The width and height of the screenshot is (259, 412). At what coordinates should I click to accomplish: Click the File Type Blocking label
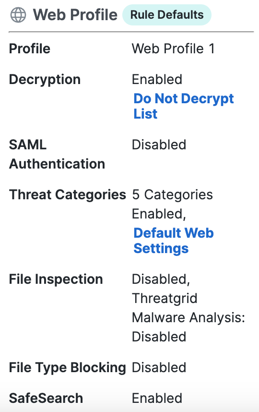(68, 367)
